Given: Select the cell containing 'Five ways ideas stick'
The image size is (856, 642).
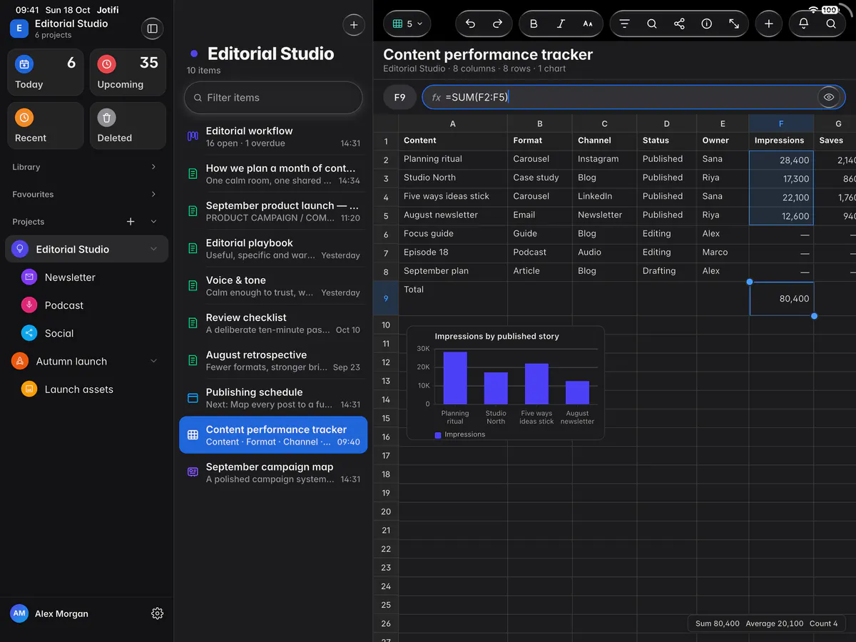Looking at the screenshot, I should point(453,196).
